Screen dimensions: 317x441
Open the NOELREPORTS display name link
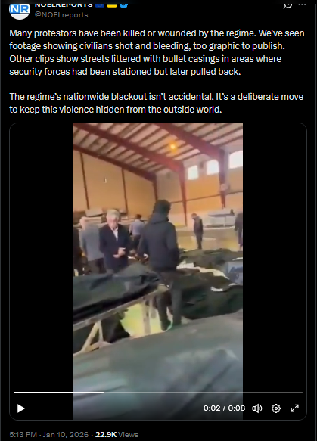tap(64, 5)
